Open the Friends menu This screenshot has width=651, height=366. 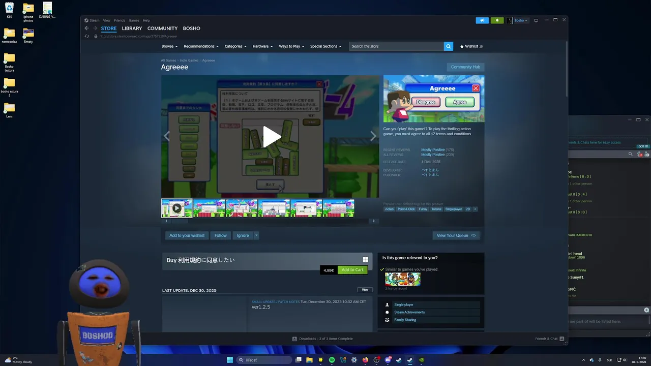point(120,20)
